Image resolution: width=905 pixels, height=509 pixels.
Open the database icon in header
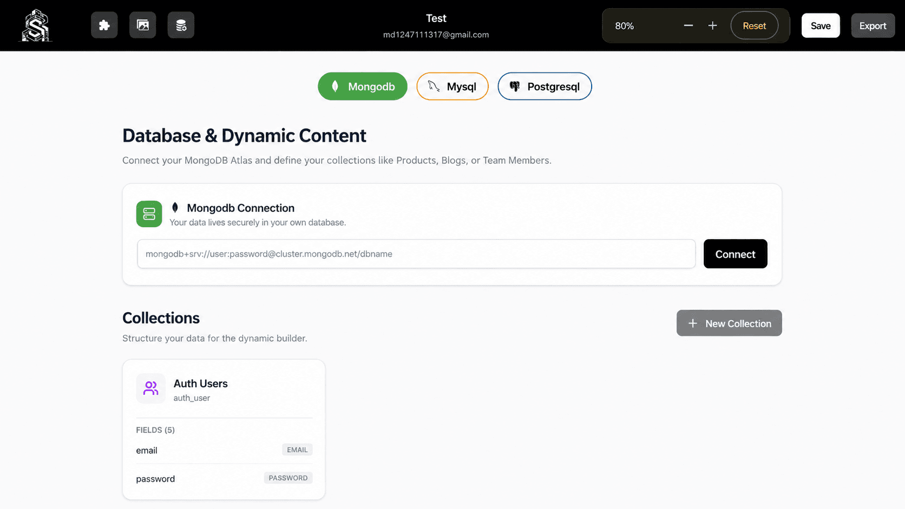pos(181,25)
